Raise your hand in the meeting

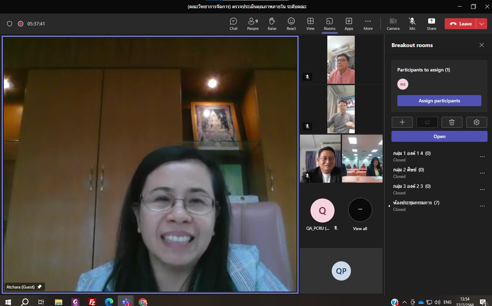272,24
